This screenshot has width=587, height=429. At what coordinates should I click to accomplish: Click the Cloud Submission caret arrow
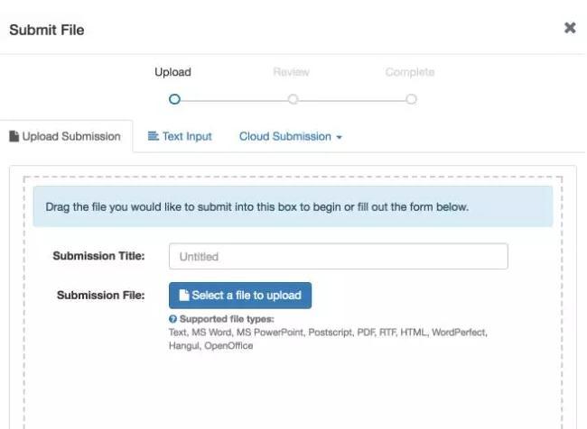click(x=340, y=138)
